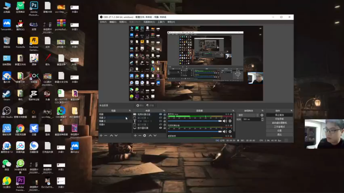The height and width of the screenshot is (193, 344).
Task: Undock the 来源 panel via header icon
Action: coord(164,111)
